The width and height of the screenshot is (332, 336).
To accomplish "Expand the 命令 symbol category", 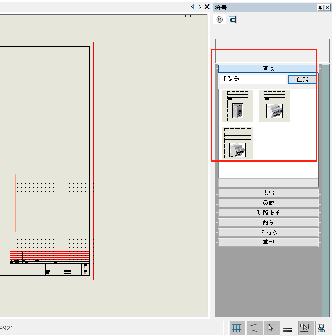I will coord(268,223).
